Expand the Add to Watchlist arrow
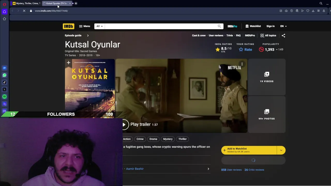Screen dimensions: 331x186 pos(281,150)
